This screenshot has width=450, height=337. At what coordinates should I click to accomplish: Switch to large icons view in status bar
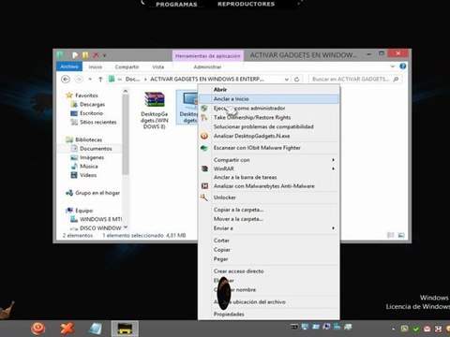(401, 235)
